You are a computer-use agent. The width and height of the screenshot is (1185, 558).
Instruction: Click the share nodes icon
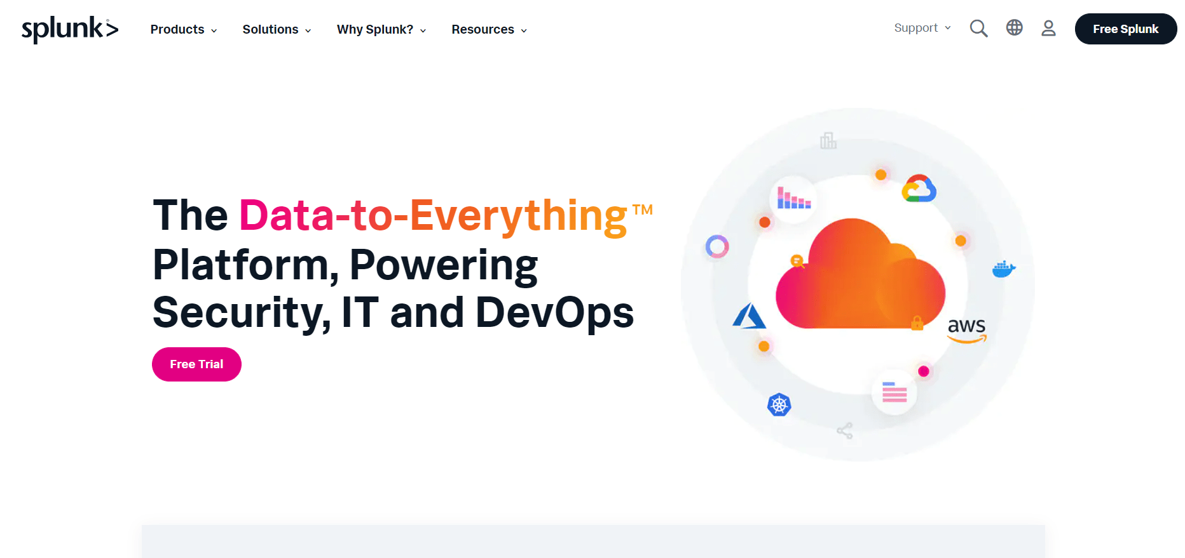pyautogui.click(x=845, y=431)
